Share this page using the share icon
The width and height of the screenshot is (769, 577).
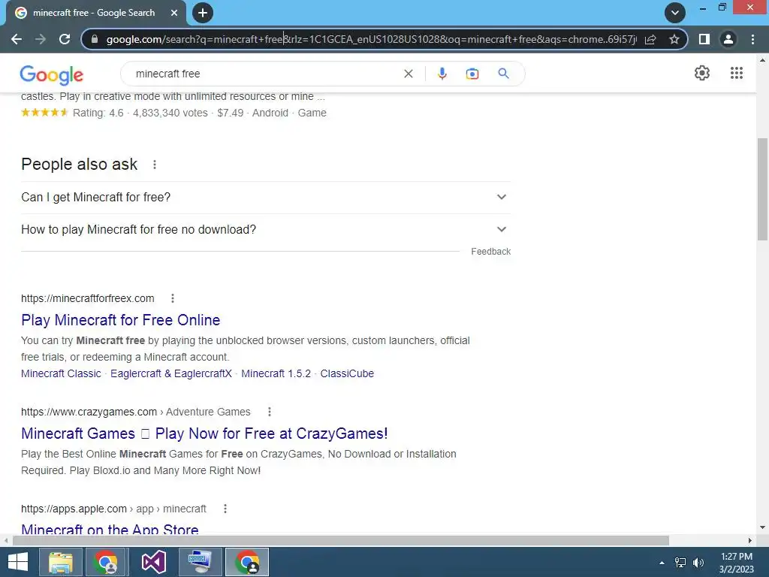point(650,39)
